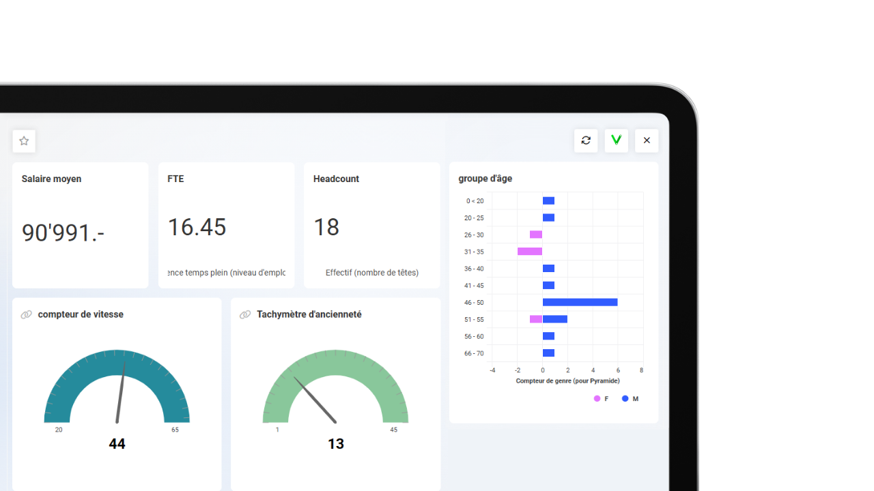
Task: Select the Salaire moyen value 90'991.-
Action: (x=63, y=233)
